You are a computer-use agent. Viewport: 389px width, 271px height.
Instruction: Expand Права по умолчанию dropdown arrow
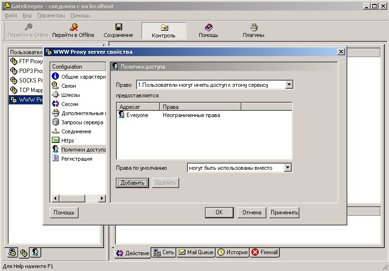pyautogui.click(x=287, y=168)
